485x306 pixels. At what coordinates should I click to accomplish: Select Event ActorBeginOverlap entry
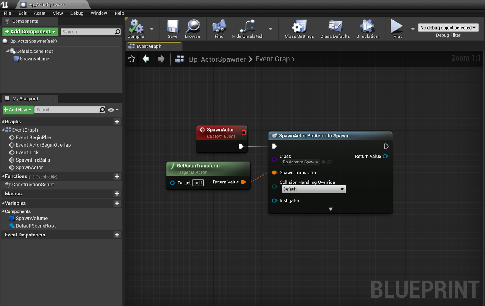click(x=43, y=145)
